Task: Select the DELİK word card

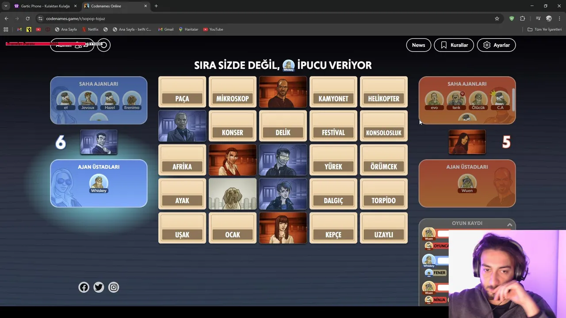Action: tap(283, 126)
